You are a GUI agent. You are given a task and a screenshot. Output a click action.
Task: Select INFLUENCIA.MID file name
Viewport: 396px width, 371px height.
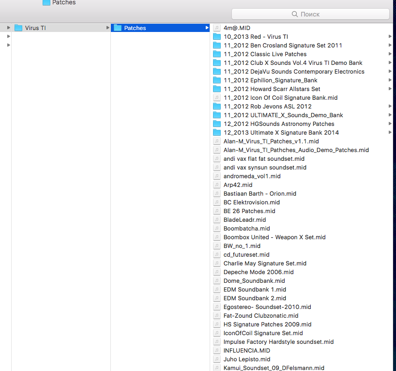(246, 351)
